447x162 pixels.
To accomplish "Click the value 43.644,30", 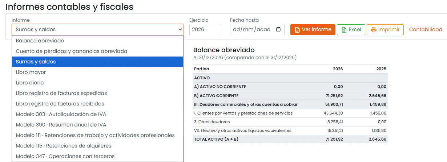I will [333, 113].
